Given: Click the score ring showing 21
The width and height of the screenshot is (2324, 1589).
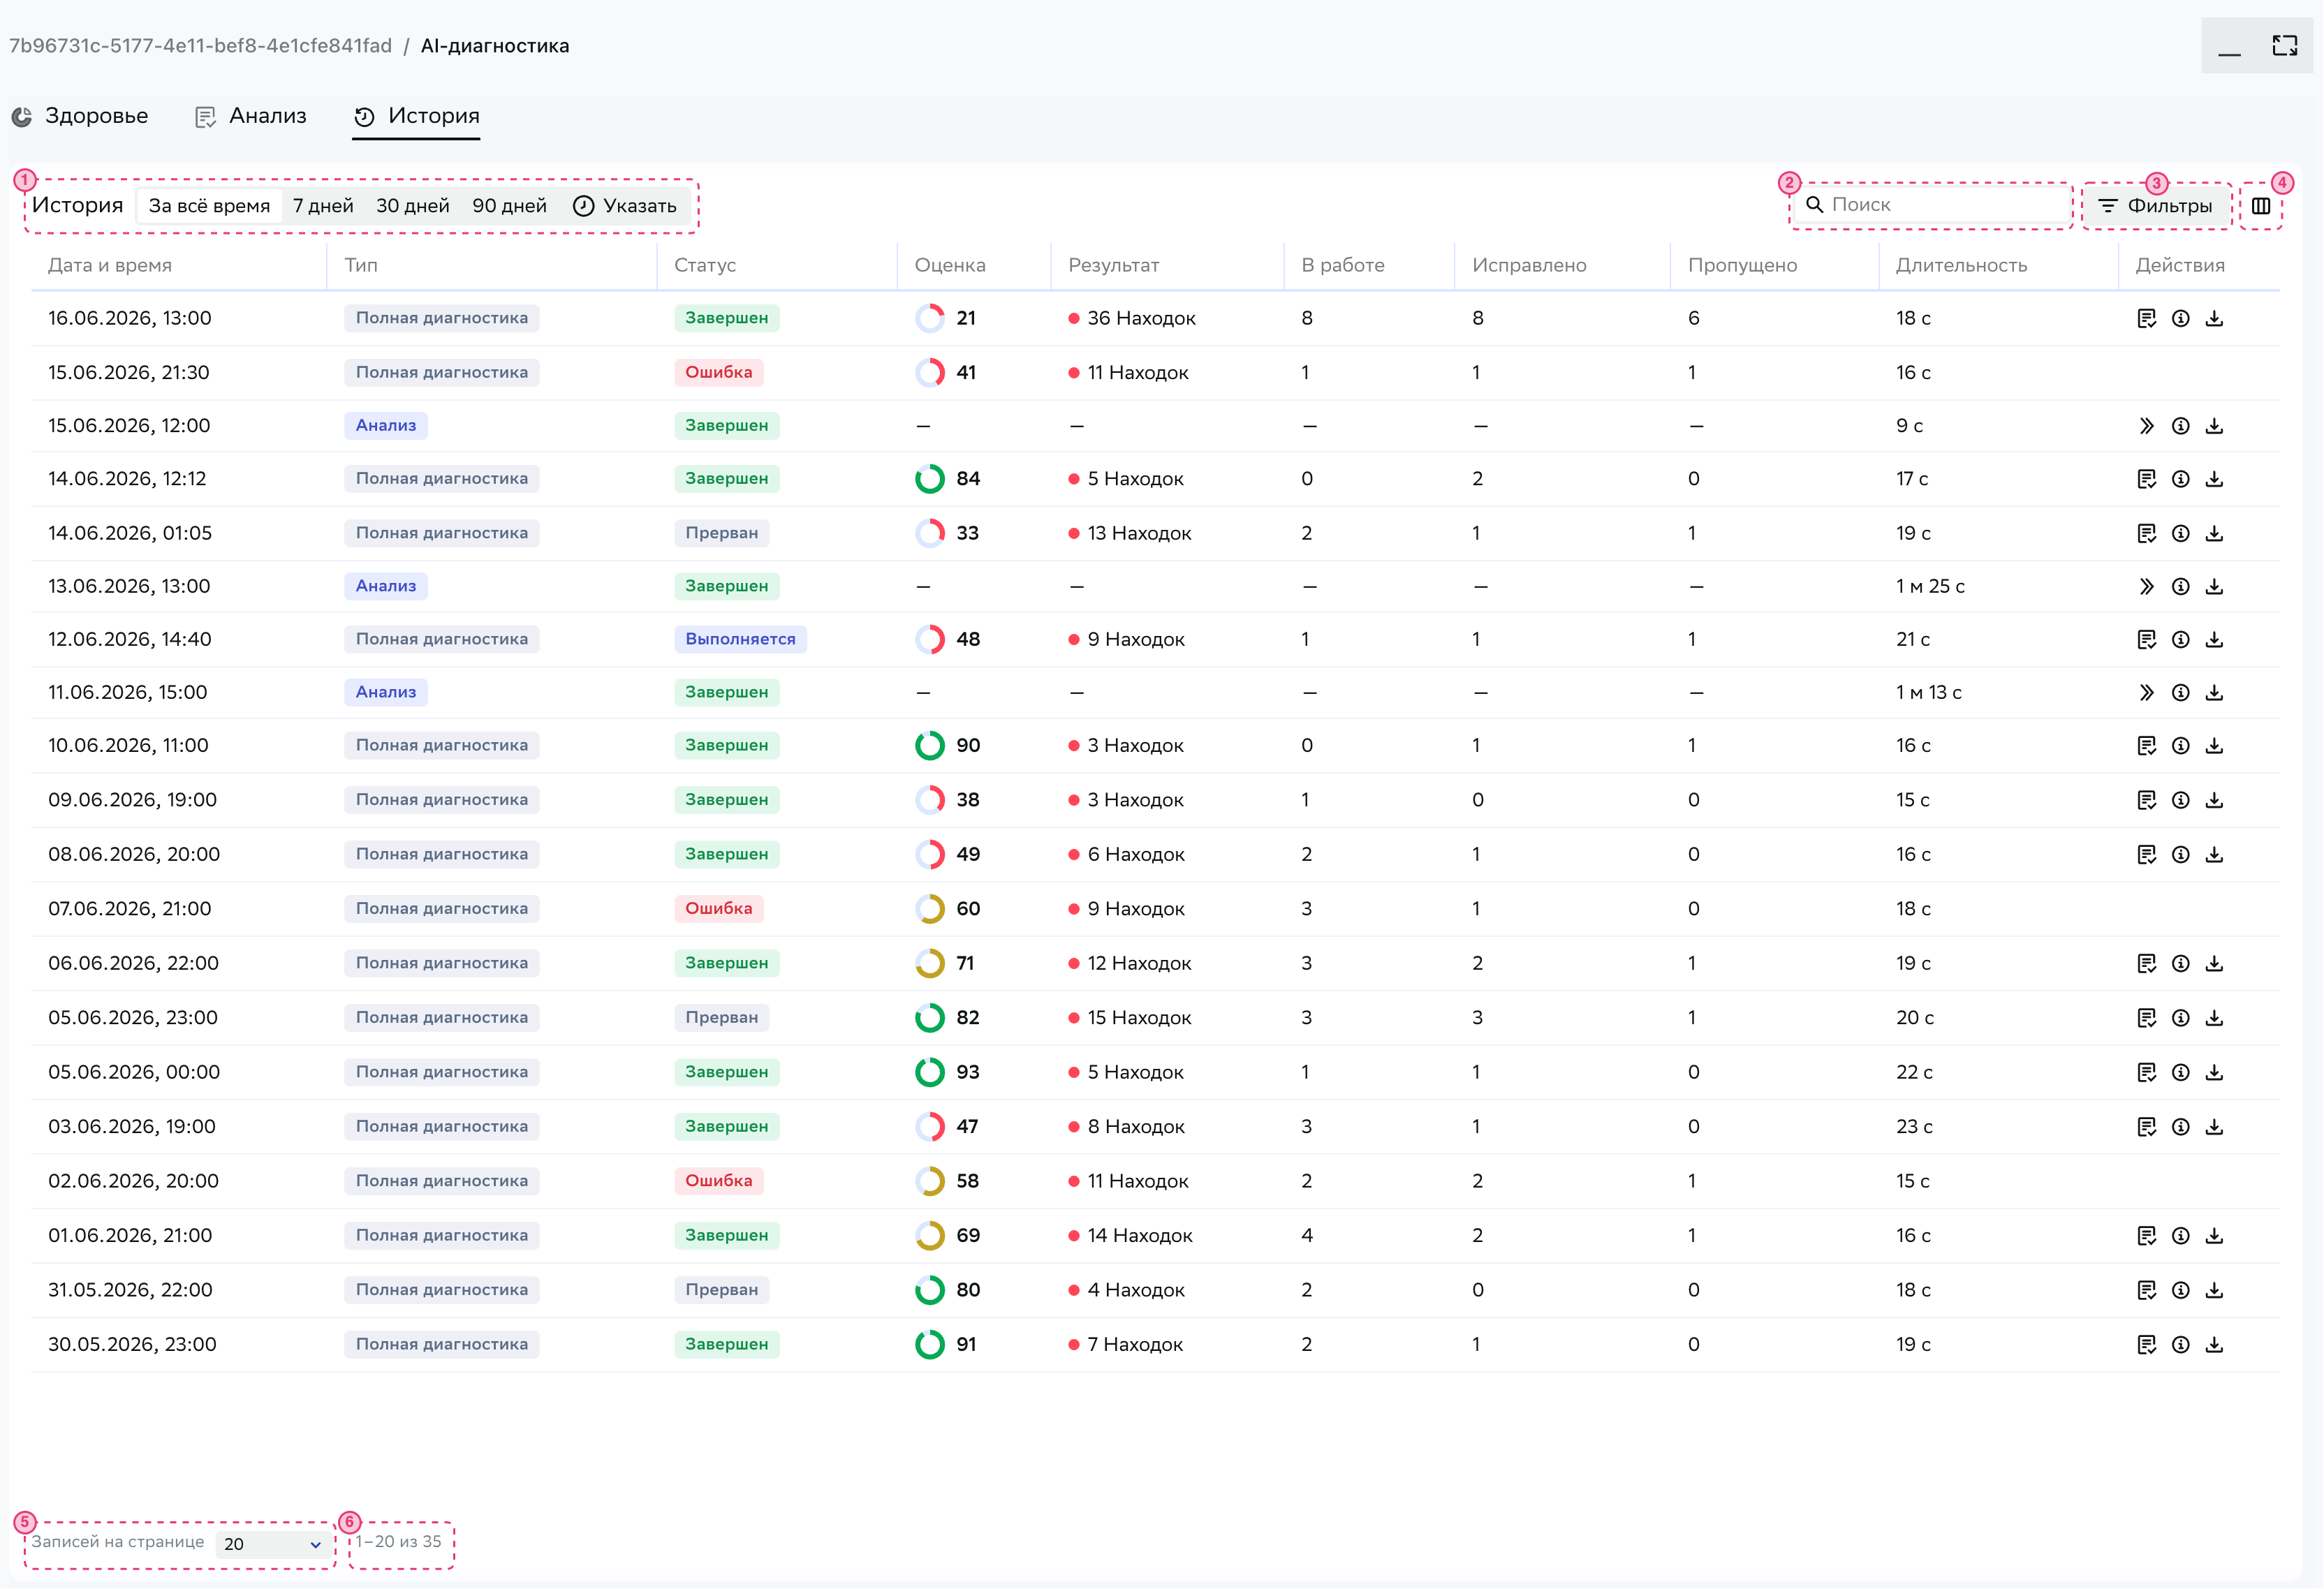Looking at the screenshot, I should [930, 318].
